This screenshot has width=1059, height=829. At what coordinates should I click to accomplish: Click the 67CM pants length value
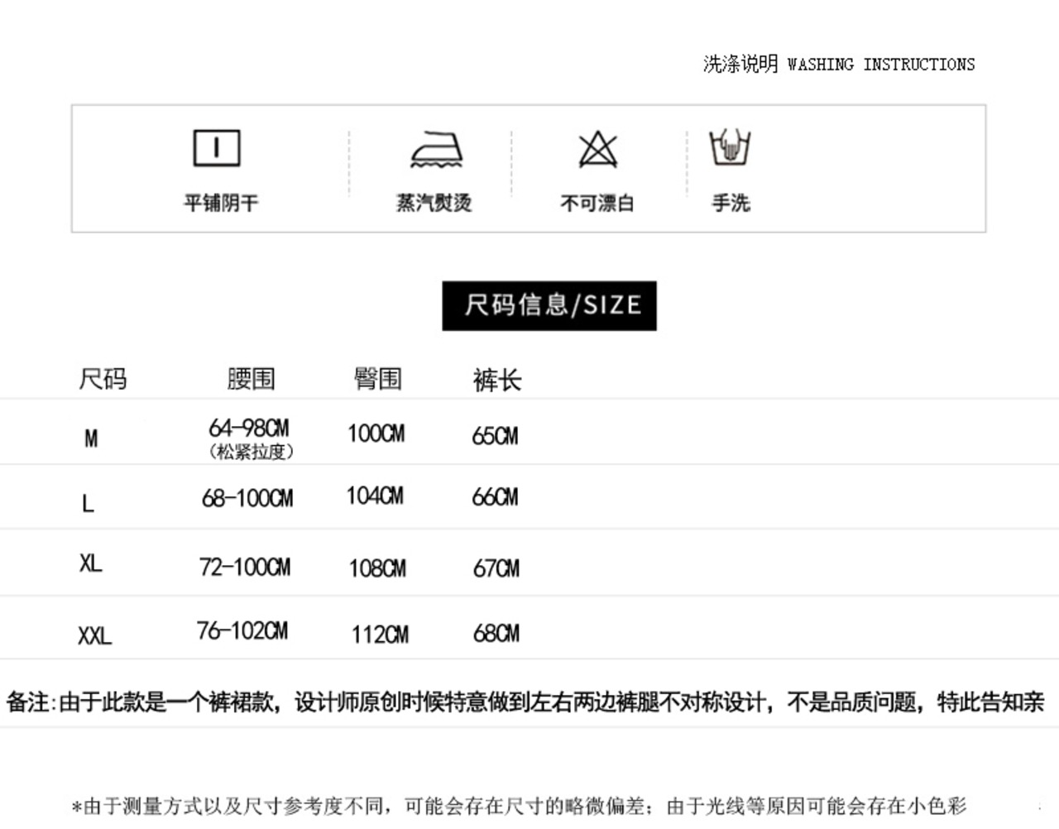(x=496, y=568)
